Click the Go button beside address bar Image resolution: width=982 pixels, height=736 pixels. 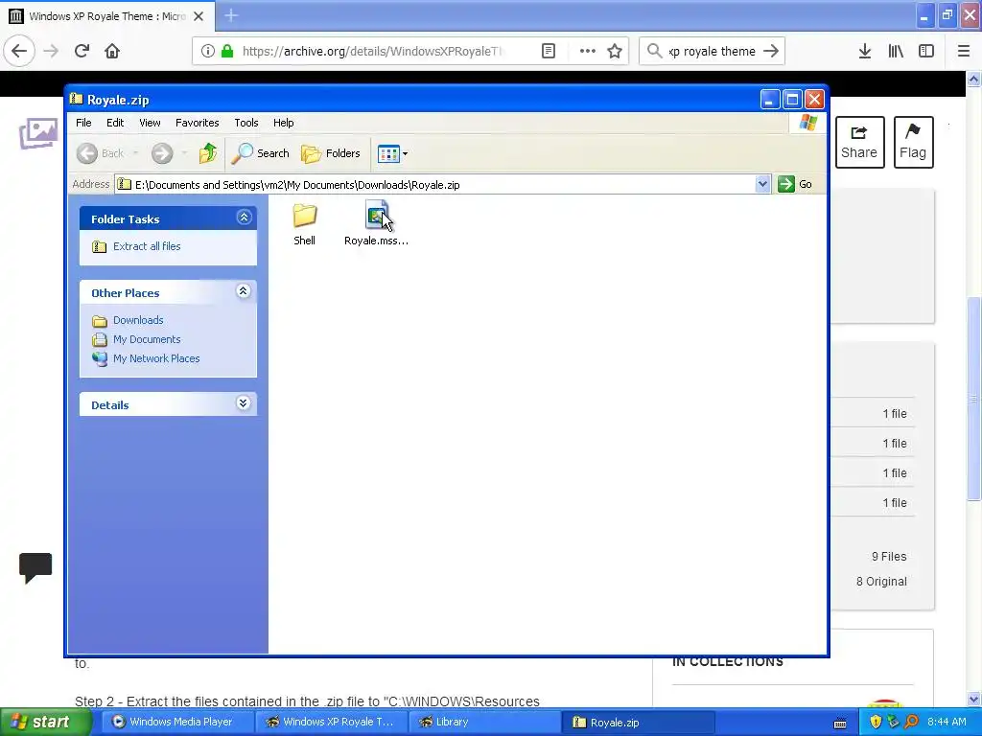795,184
